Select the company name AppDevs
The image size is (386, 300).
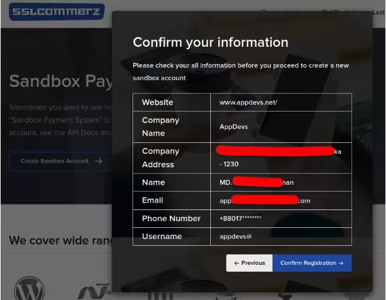[x=234, y=127]
